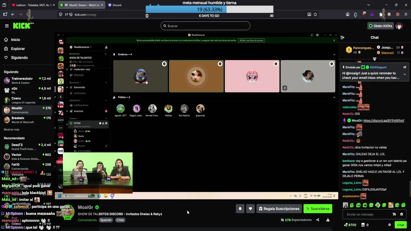Screen dimensions: 411x231
Task: Click the subscription goal progress bar
Action: 209,10
